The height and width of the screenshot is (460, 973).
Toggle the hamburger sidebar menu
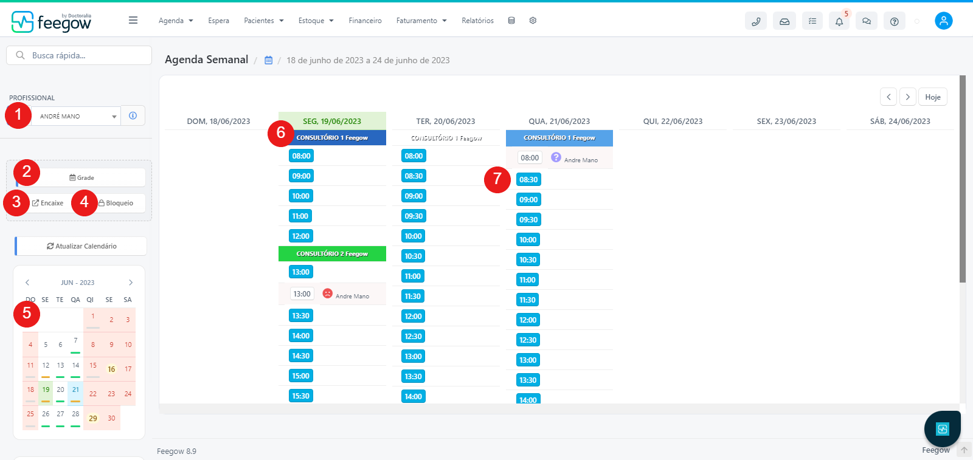click(133, 20)
